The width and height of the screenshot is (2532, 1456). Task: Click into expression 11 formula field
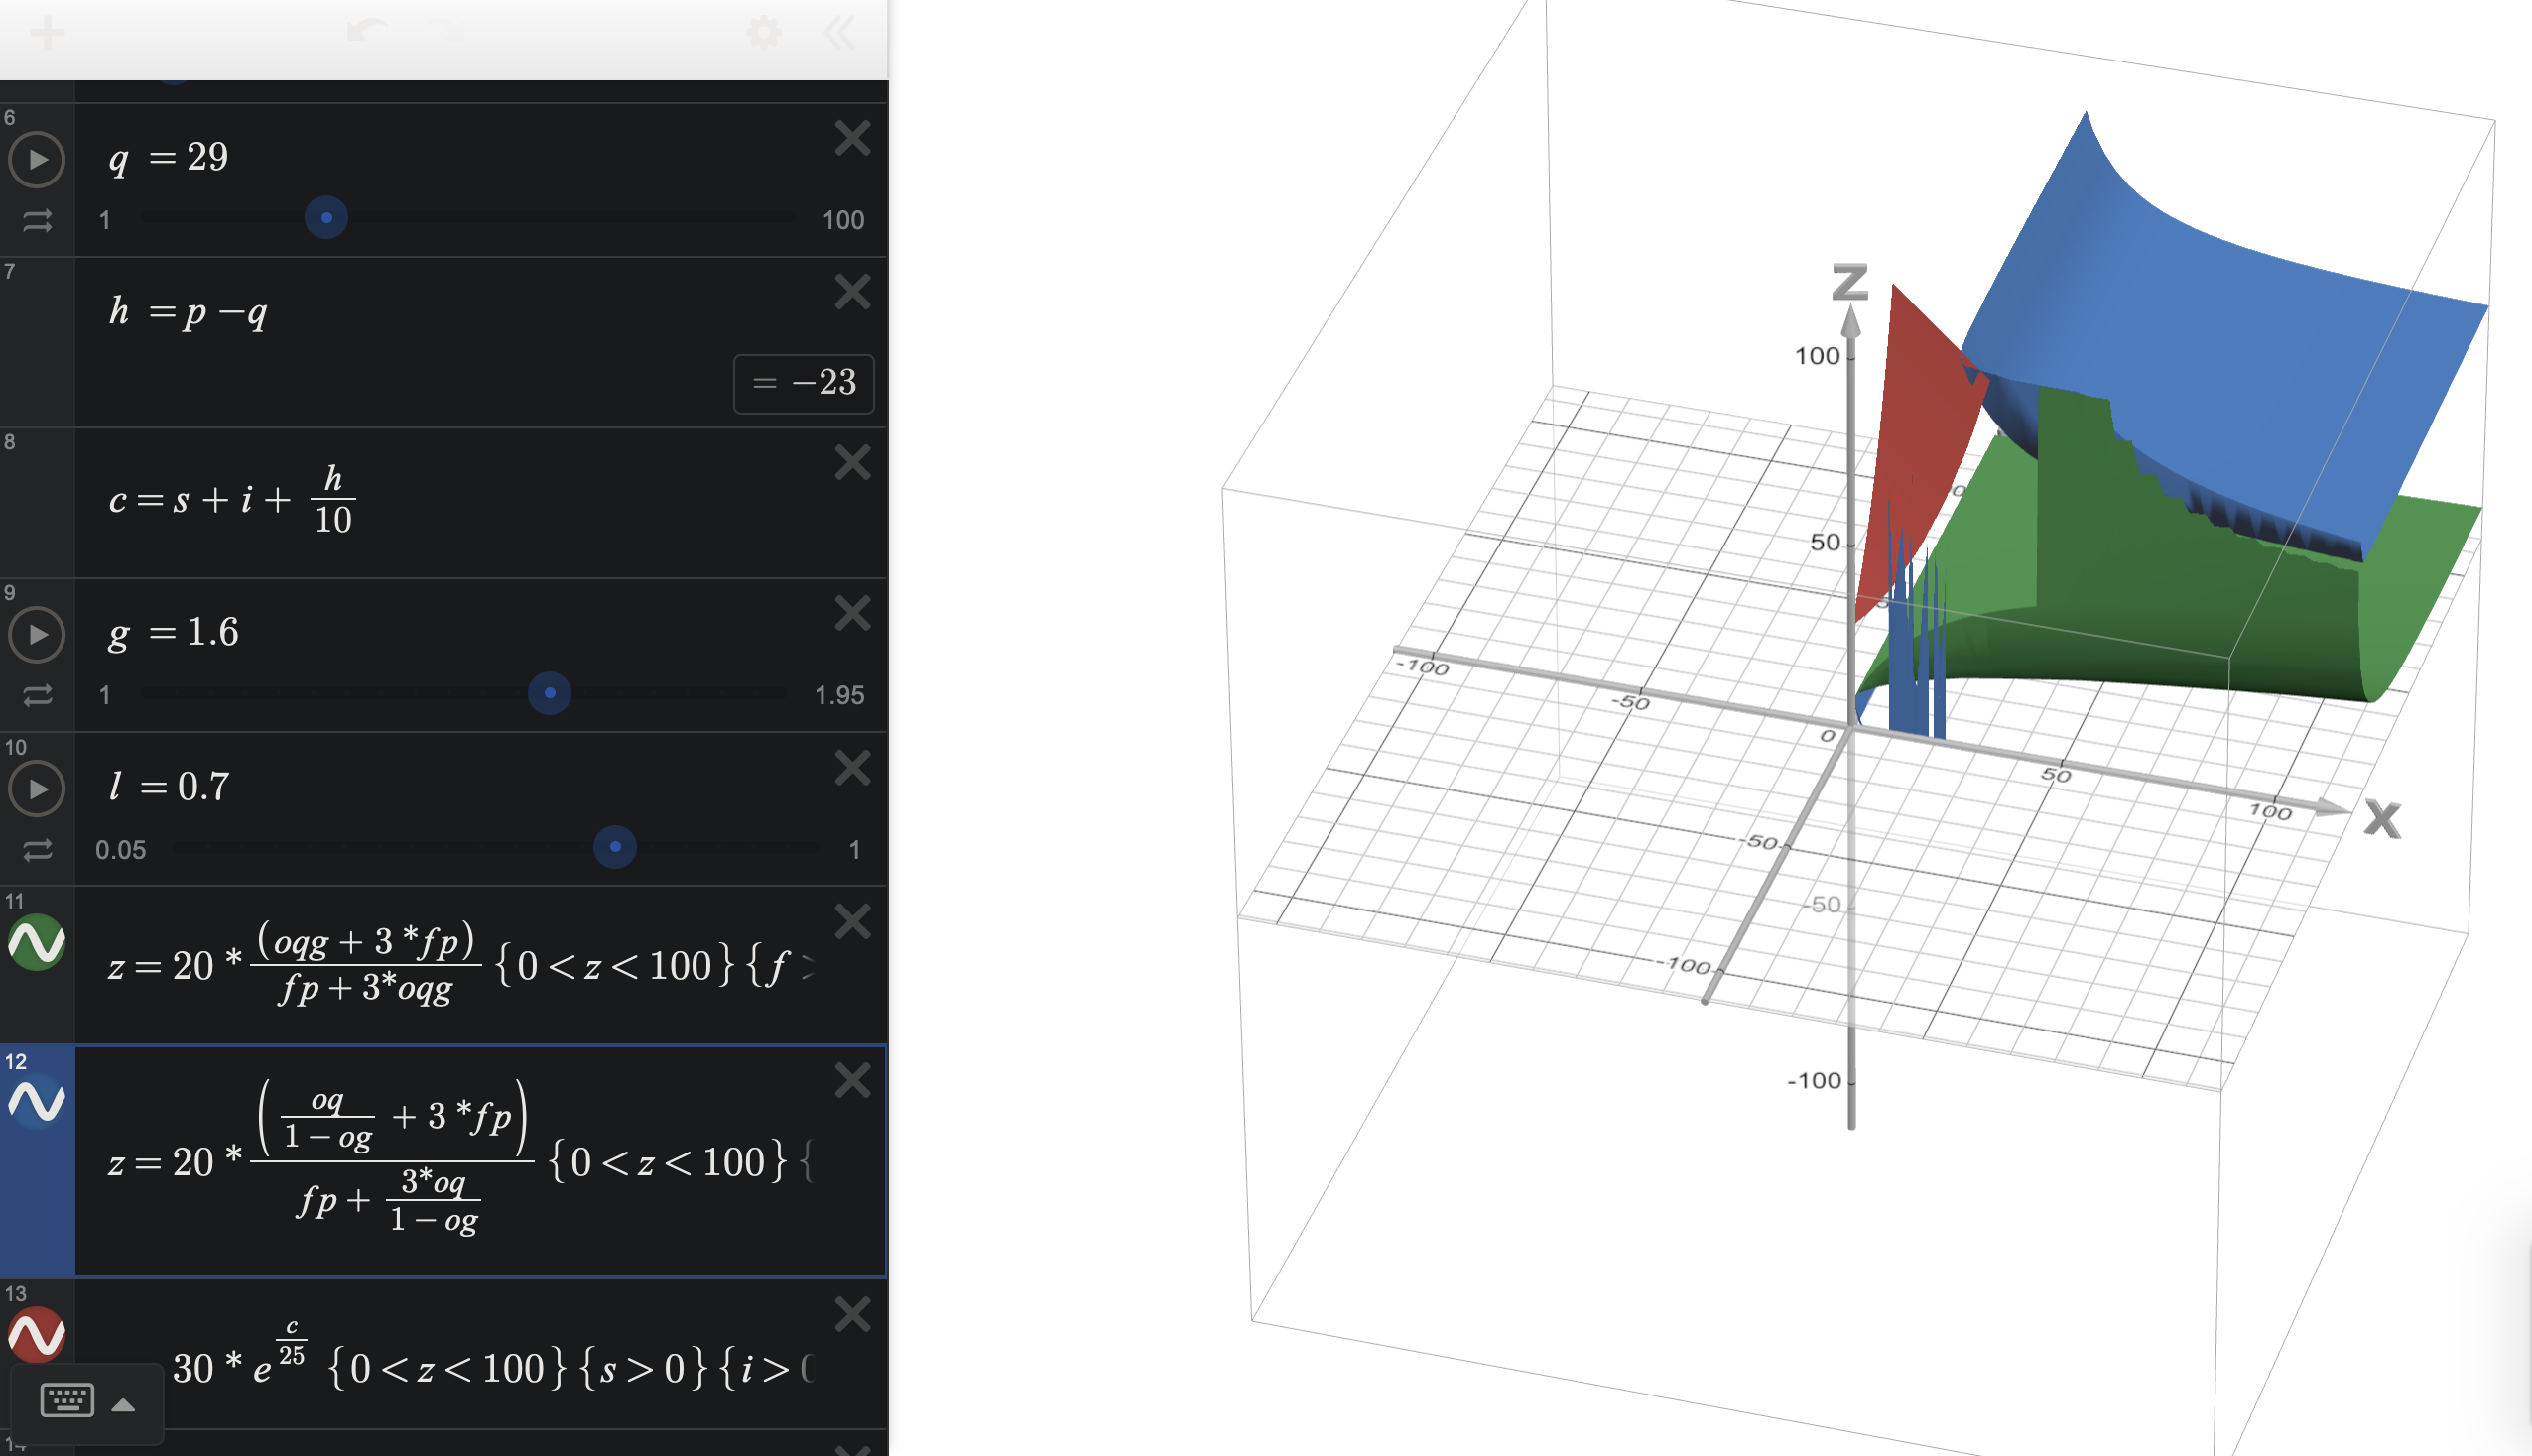click(460, 964)
